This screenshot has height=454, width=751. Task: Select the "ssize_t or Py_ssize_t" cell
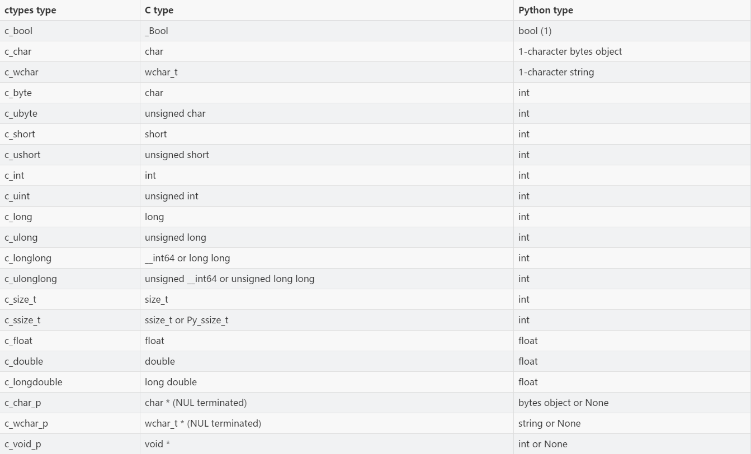(186, 320)
